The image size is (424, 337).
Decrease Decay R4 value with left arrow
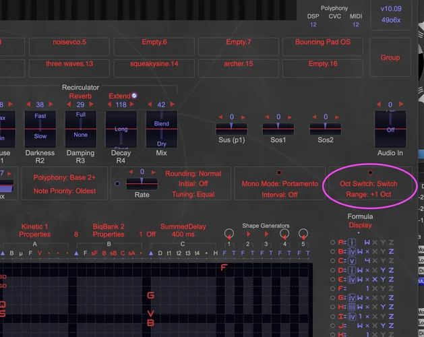(109, 104)
